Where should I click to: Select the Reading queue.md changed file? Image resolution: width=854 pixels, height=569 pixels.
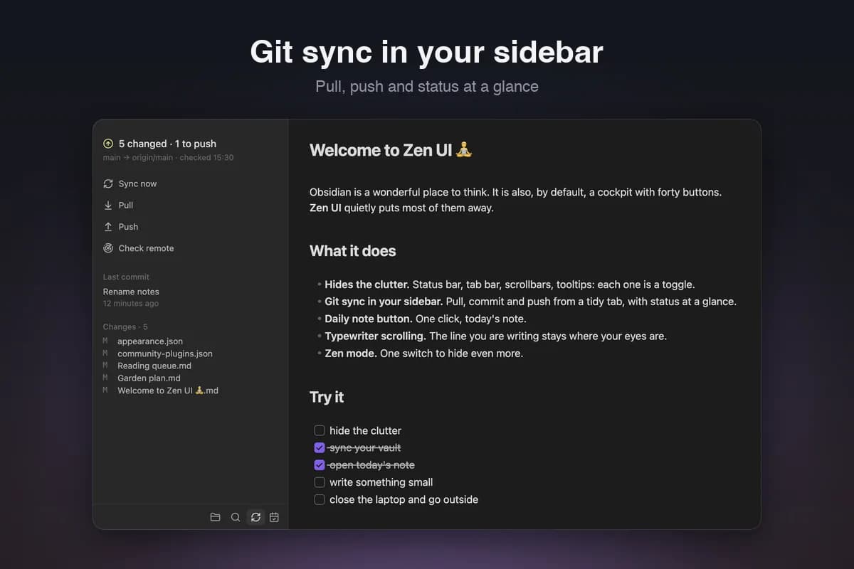point(154,366)
